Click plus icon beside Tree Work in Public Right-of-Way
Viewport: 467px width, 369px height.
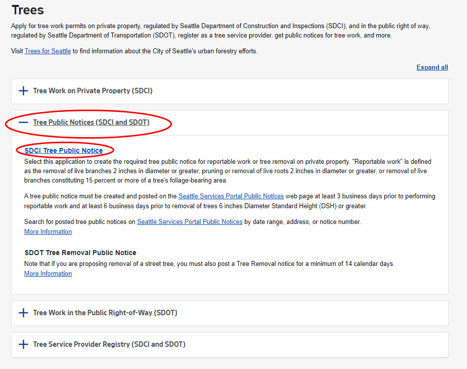(x=23, y=313)
